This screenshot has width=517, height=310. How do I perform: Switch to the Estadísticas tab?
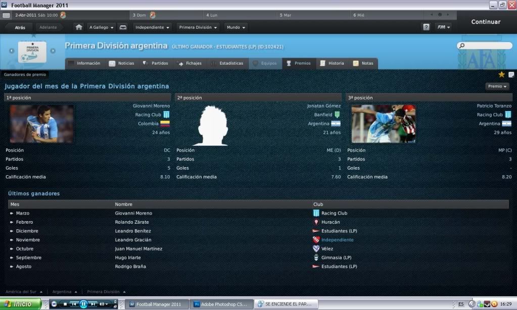tap(227, 63)
